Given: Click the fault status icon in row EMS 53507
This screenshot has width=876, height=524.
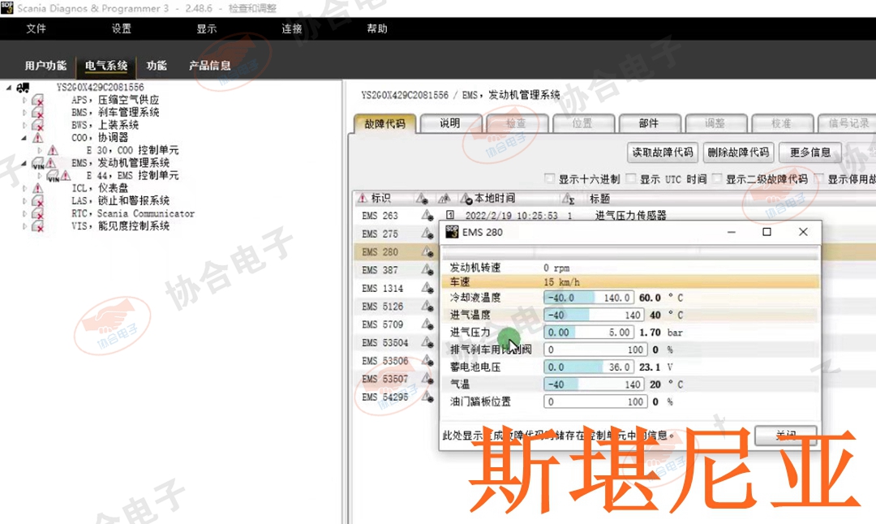Looking at the screenshot, I should coord(427,379).
